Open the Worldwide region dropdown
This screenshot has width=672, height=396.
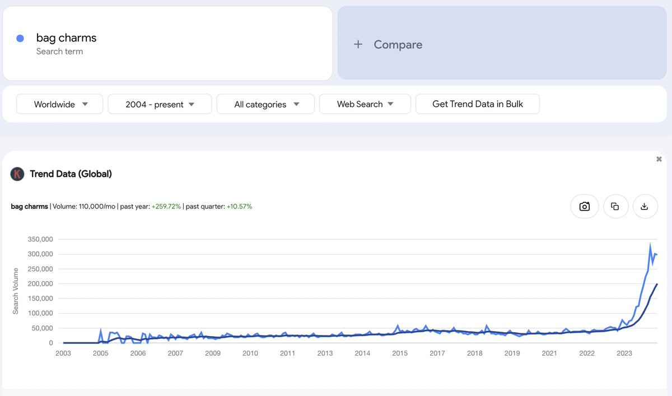click(60, 104)
